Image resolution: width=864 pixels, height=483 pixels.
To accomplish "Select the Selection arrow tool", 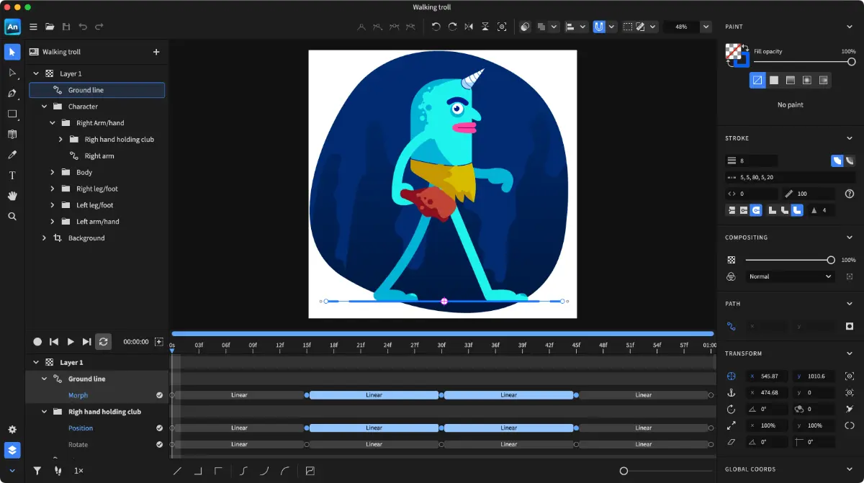I will click(12, 52).
